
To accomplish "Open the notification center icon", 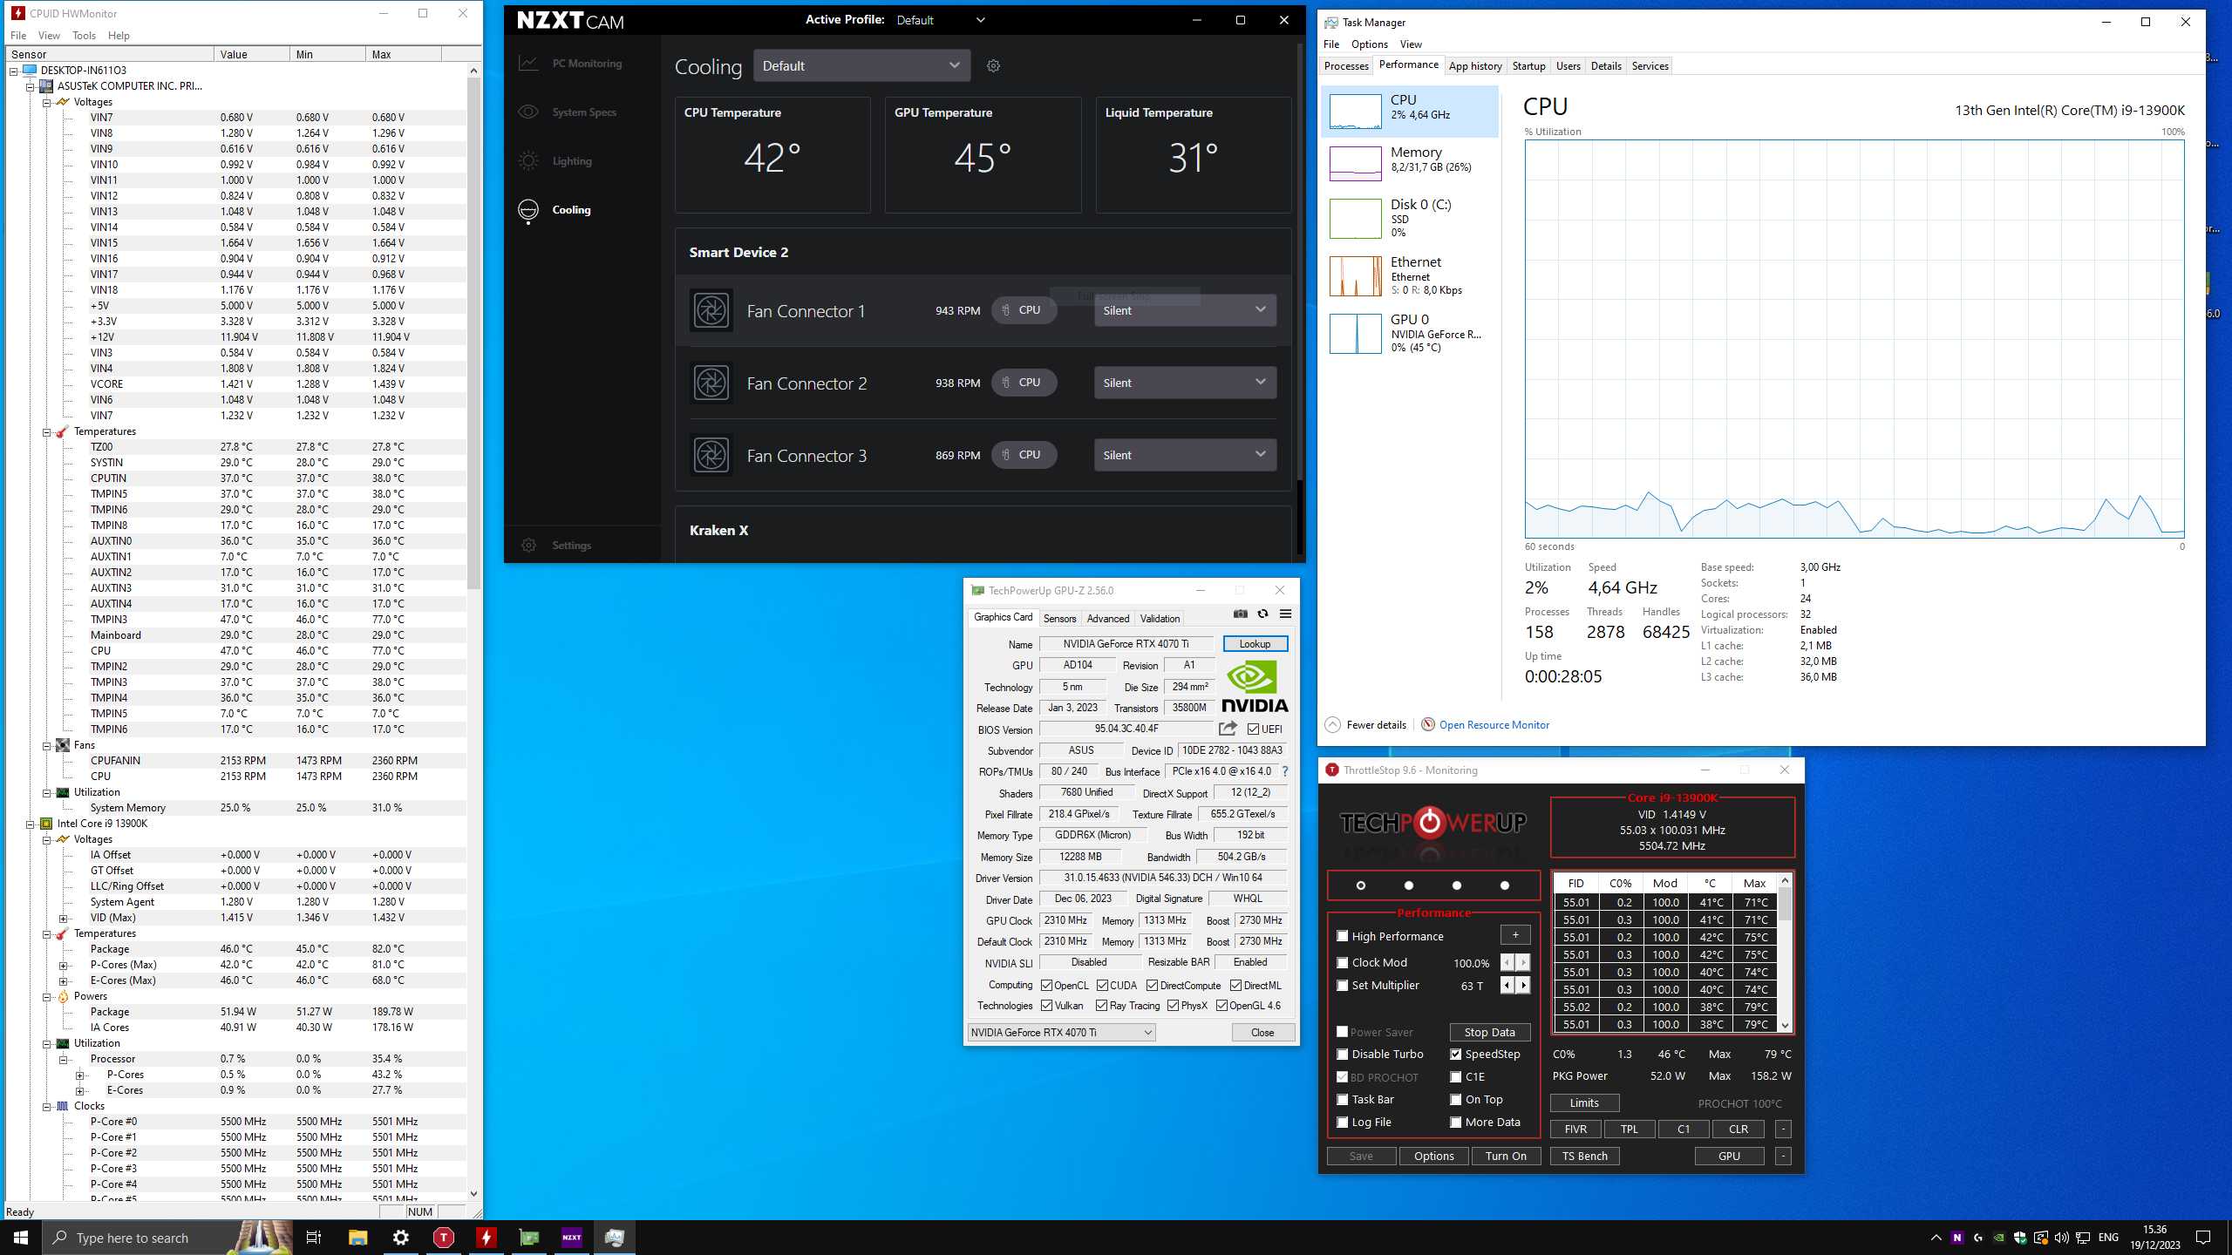I will (2203, 1238).
